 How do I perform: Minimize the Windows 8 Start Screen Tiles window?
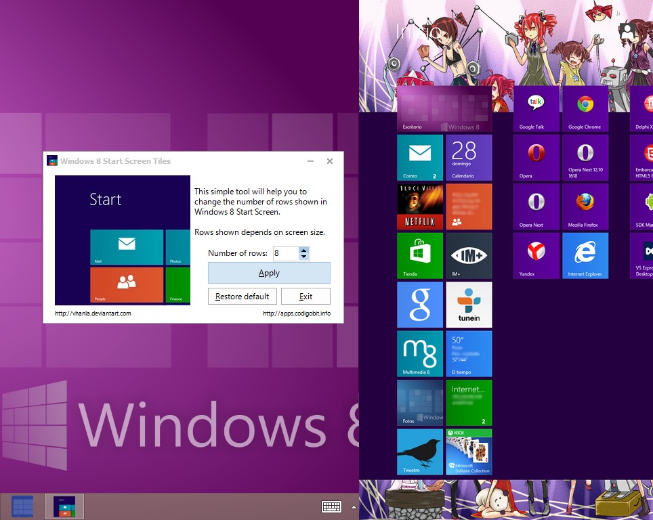311,161
